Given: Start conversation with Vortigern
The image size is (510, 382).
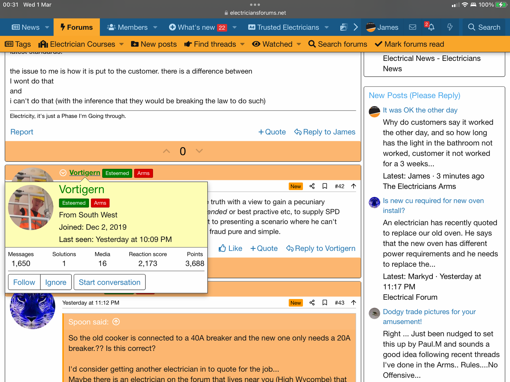Looking at the screenshot, I should [x=110, y=282].
